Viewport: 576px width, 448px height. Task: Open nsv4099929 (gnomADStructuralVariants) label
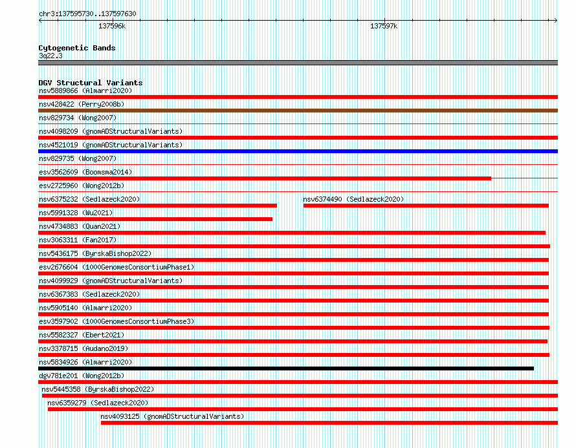(111, 281)
